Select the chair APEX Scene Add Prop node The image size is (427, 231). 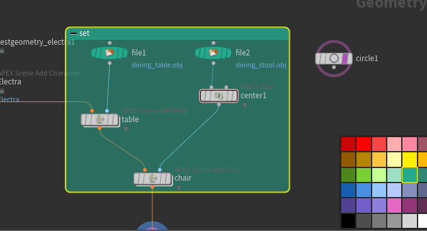coord(153,179)
